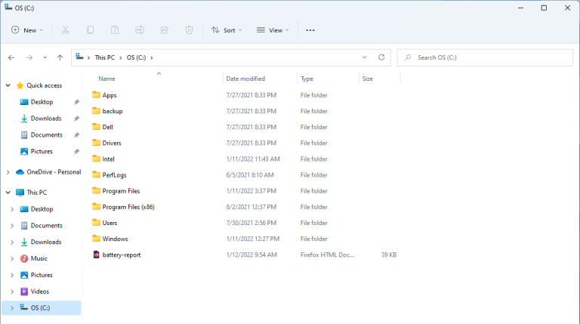Image resolution: width=580 pixels, height=324 pixels.
Task: Select the Intel folder name
Action: coord(109,159)
